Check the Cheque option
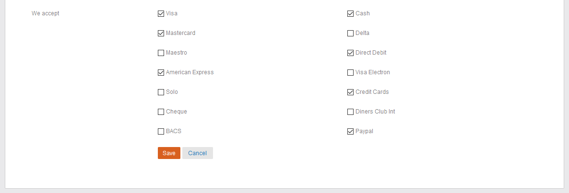 [x=161, y=112]
